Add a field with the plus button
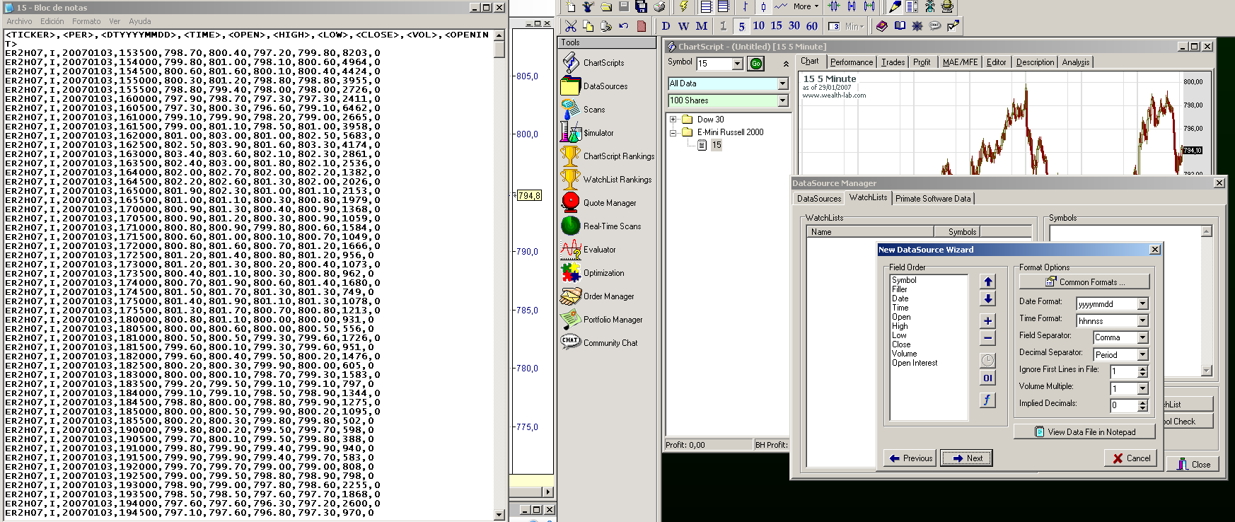Screen dimensions: 1235x522 pos(988,321)
